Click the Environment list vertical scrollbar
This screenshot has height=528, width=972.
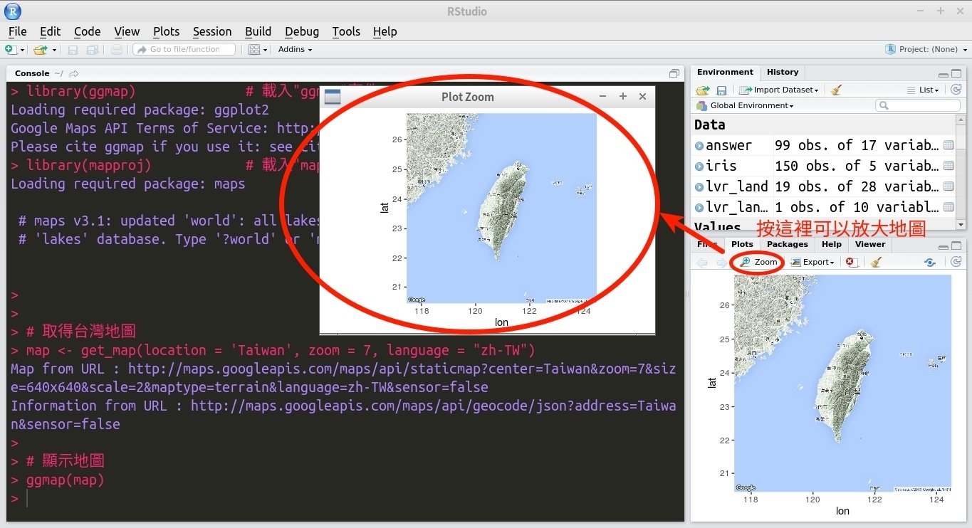961,171
